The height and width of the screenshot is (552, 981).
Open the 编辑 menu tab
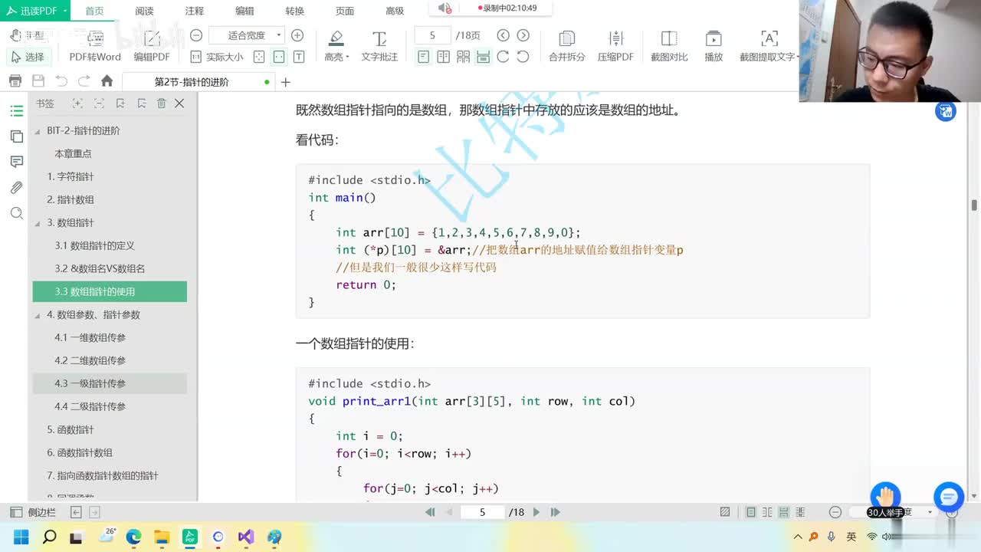click(x=244, y=11)
